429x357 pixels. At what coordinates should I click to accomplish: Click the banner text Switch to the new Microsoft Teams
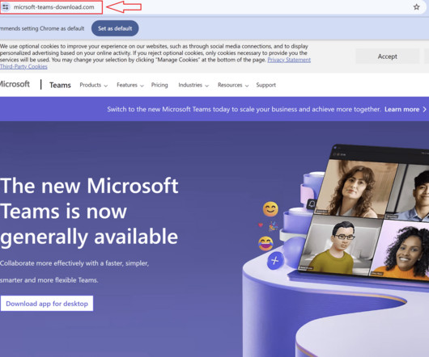point(244,110)
